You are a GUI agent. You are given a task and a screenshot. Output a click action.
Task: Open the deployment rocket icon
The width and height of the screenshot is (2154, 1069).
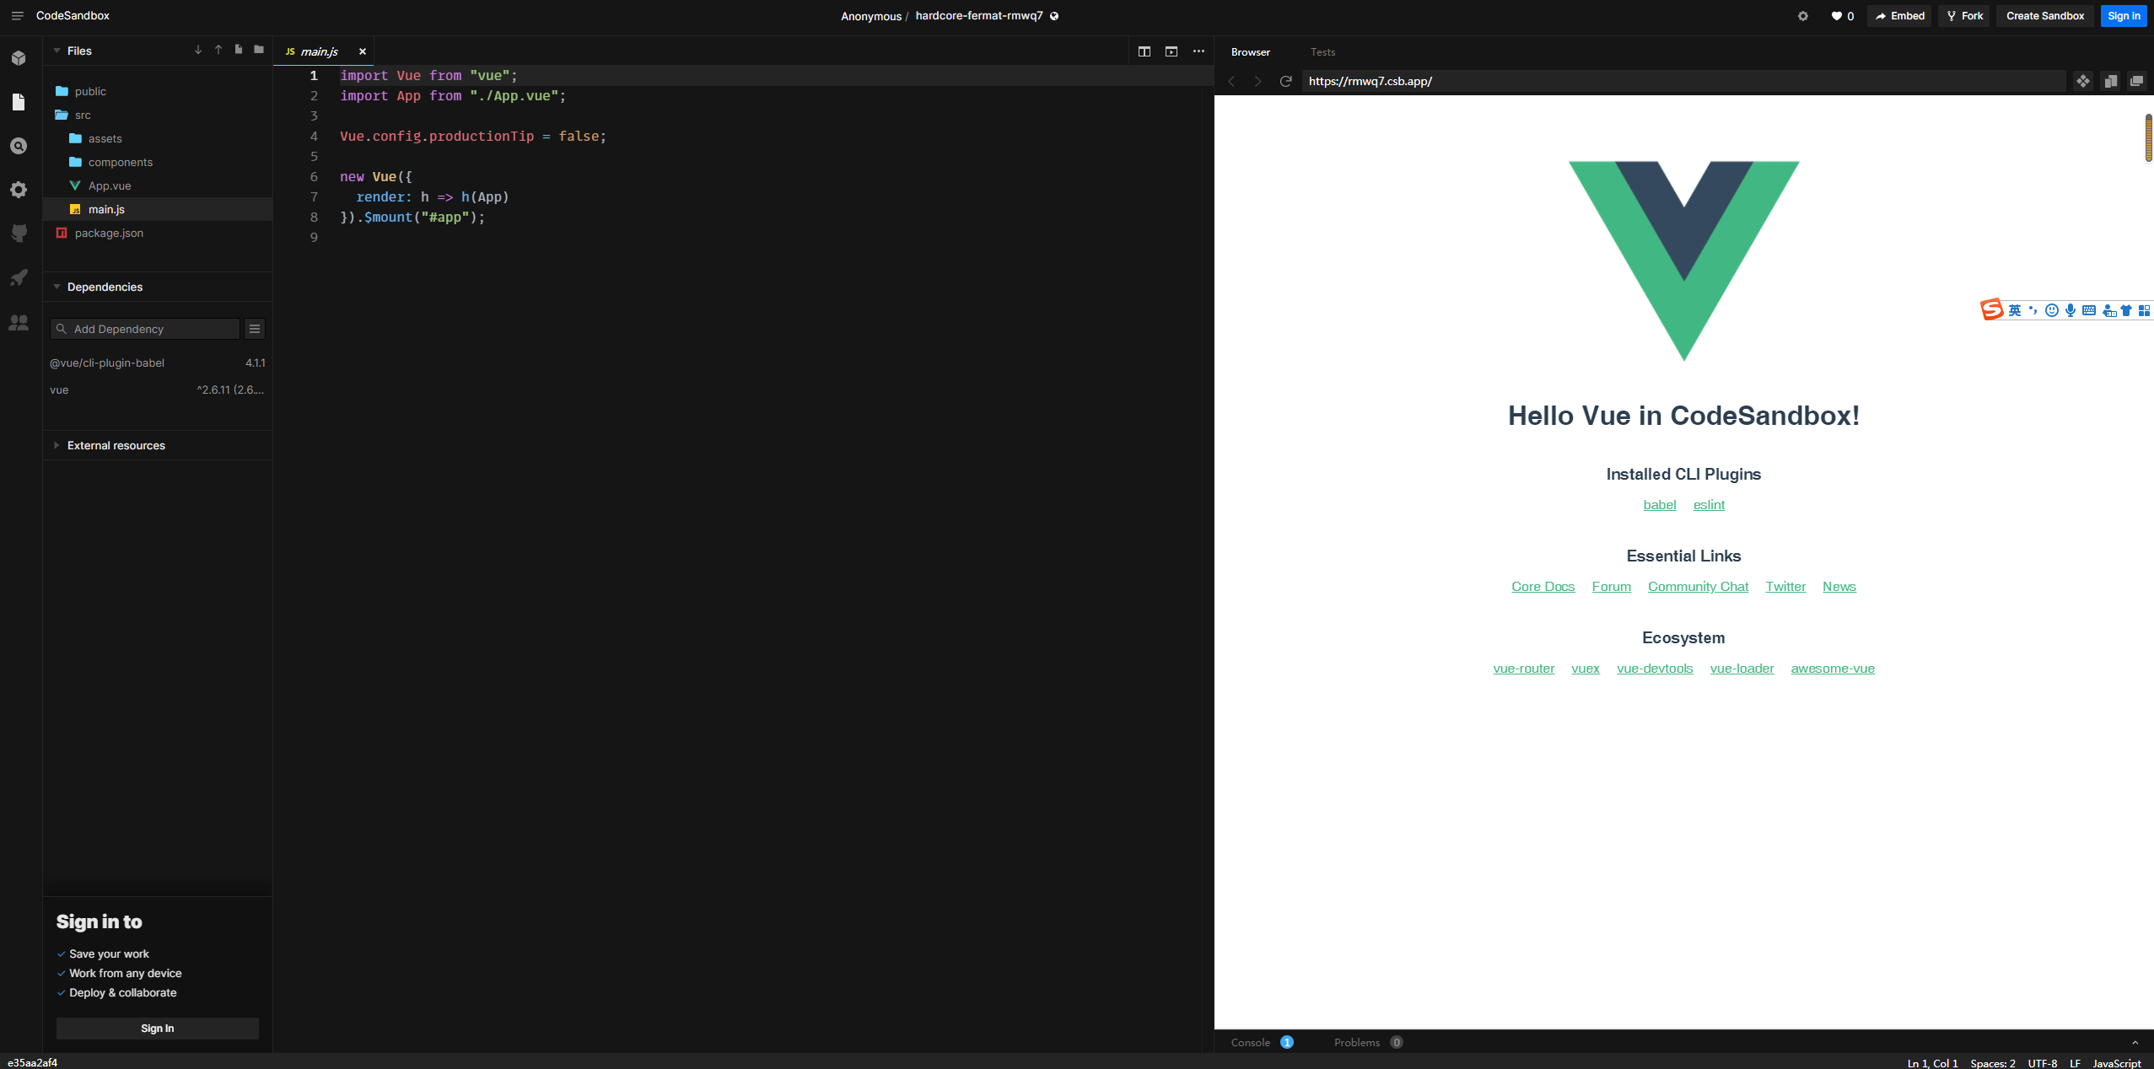tap(19, 277)
